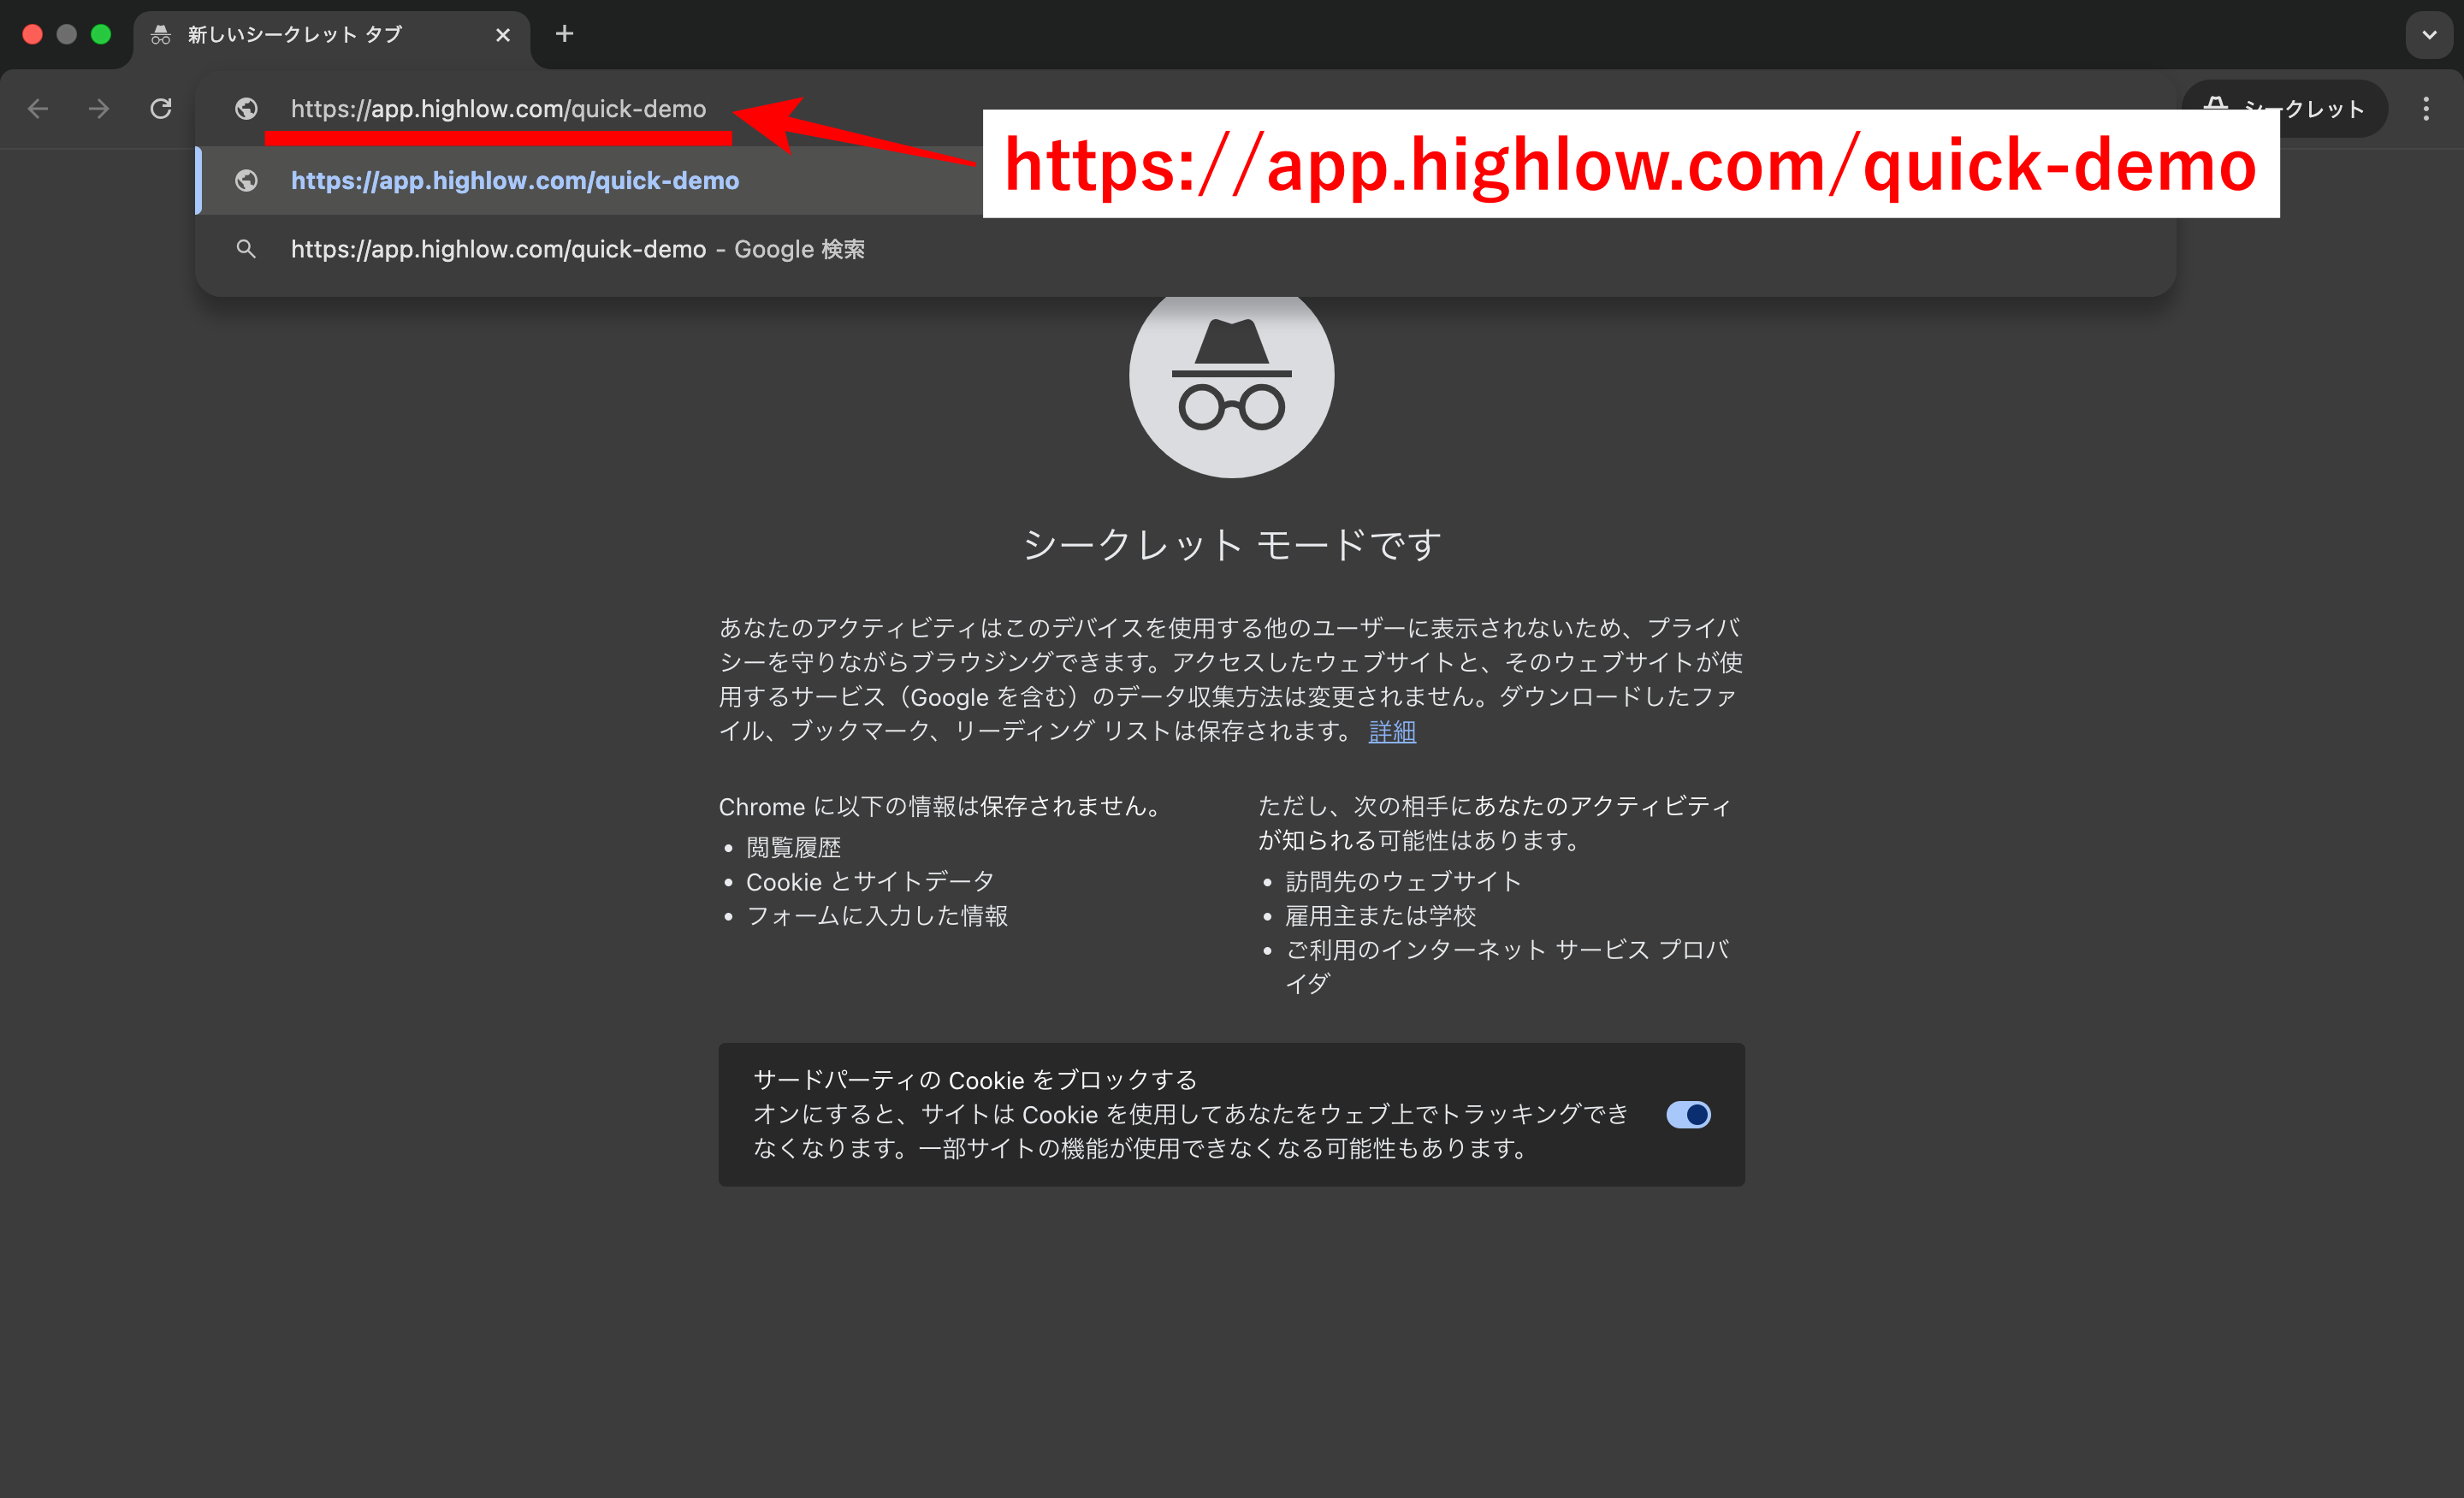The image size is (2464, 1498).
Task: Open the 詳細 link
Action: point(1392,731)
